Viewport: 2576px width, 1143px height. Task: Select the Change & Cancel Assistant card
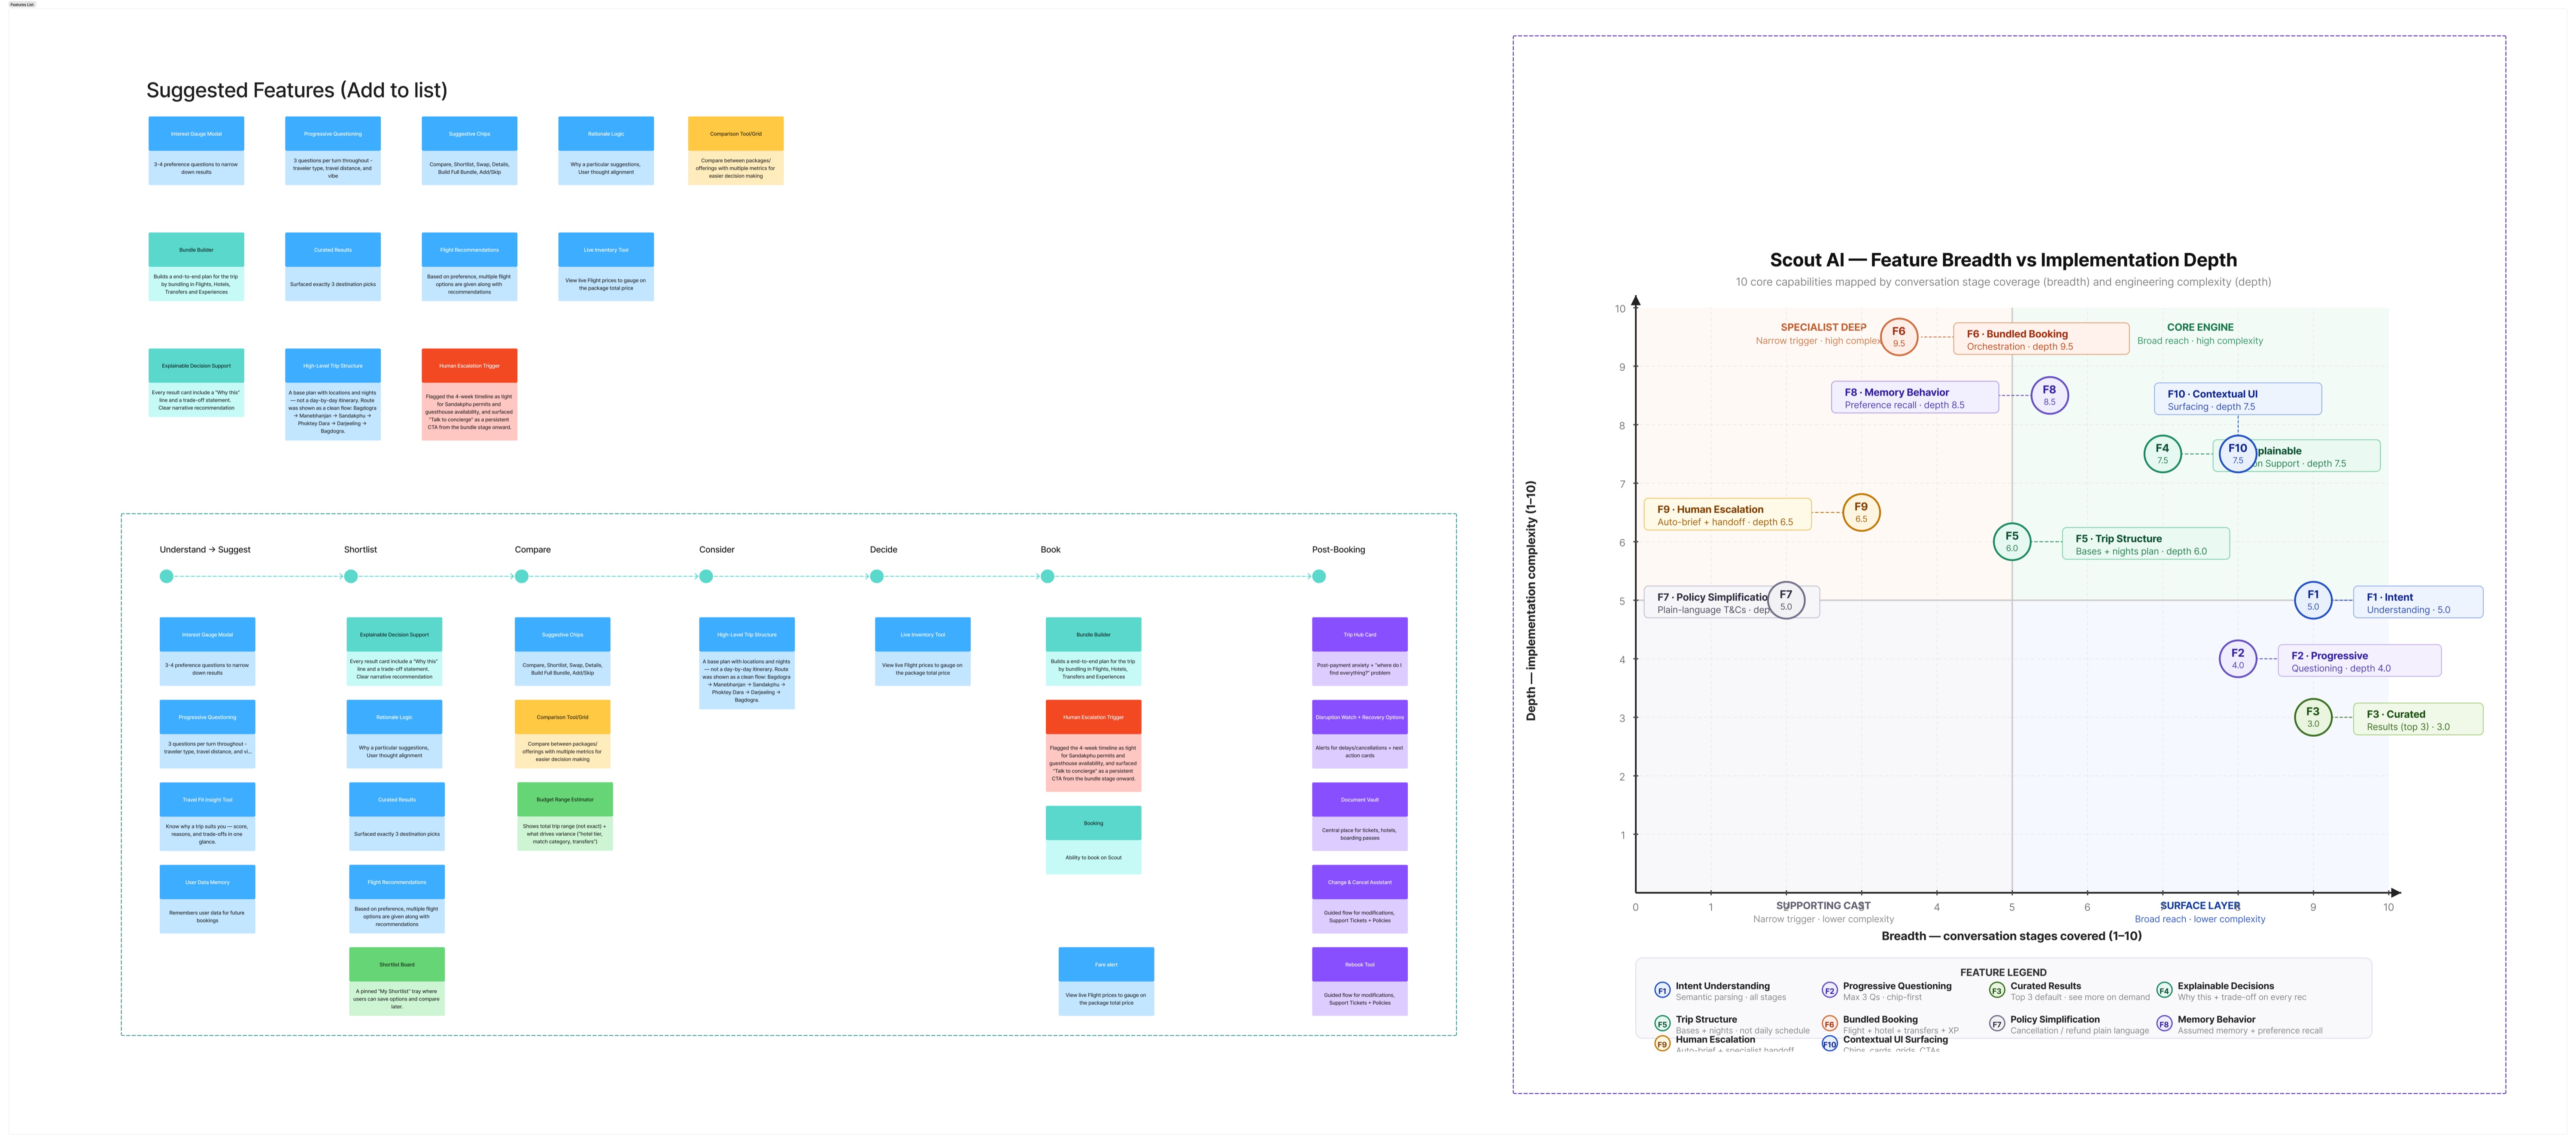pyautogui.click(x=1360, y=899)
